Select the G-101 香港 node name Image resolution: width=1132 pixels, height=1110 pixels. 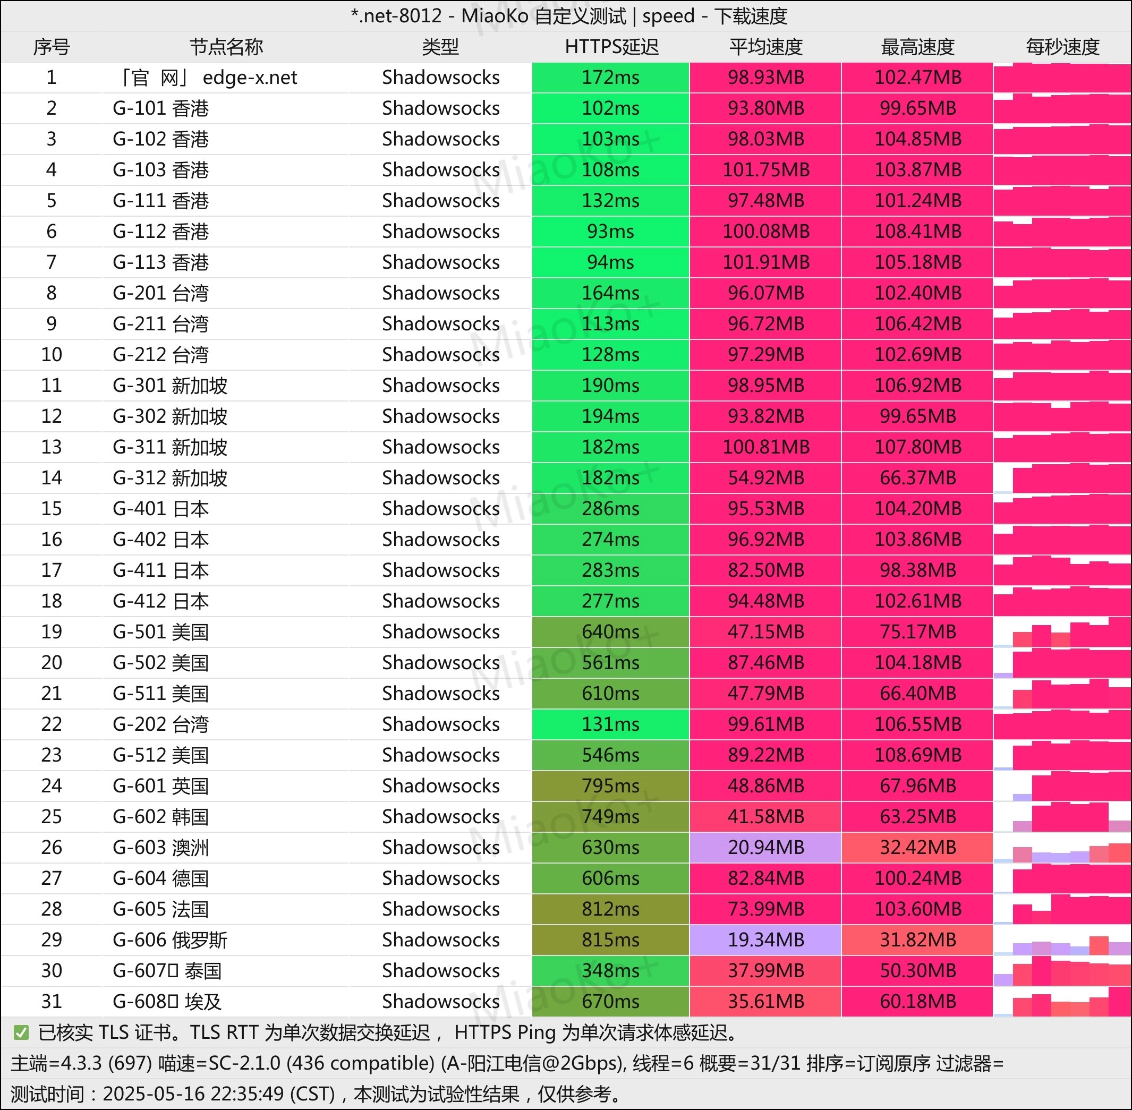point(160,108)
